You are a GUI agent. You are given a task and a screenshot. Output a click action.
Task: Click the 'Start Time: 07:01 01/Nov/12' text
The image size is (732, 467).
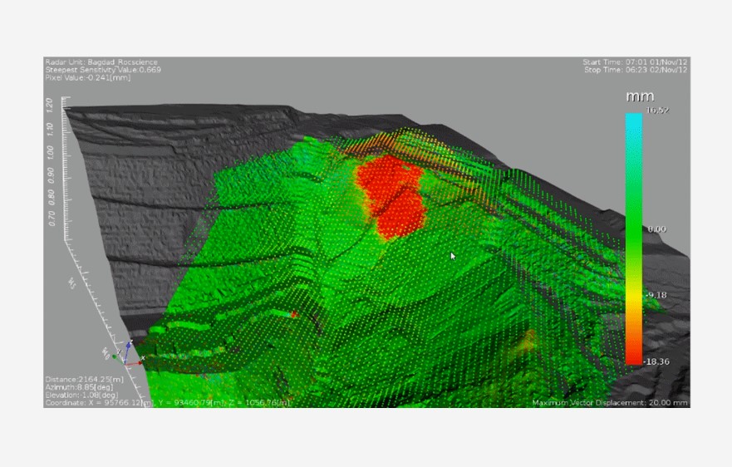[x=635, y=62]
